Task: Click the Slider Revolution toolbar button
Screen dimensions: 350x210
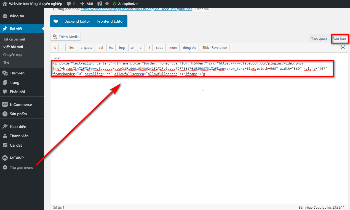Action: coord(215,48)
